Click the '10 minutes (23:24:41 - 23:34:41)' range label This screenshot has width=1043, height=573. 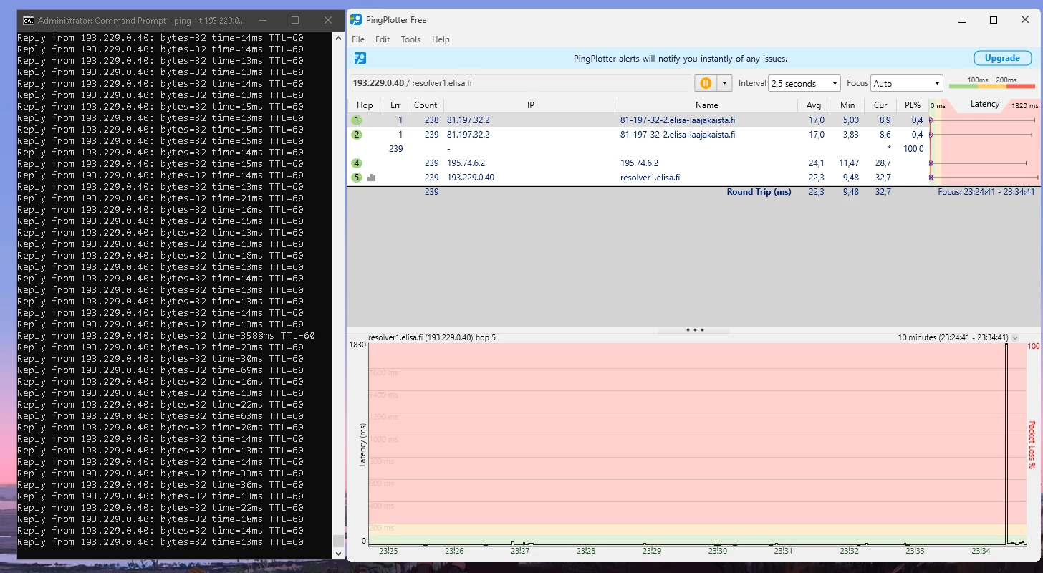[953, 337]
